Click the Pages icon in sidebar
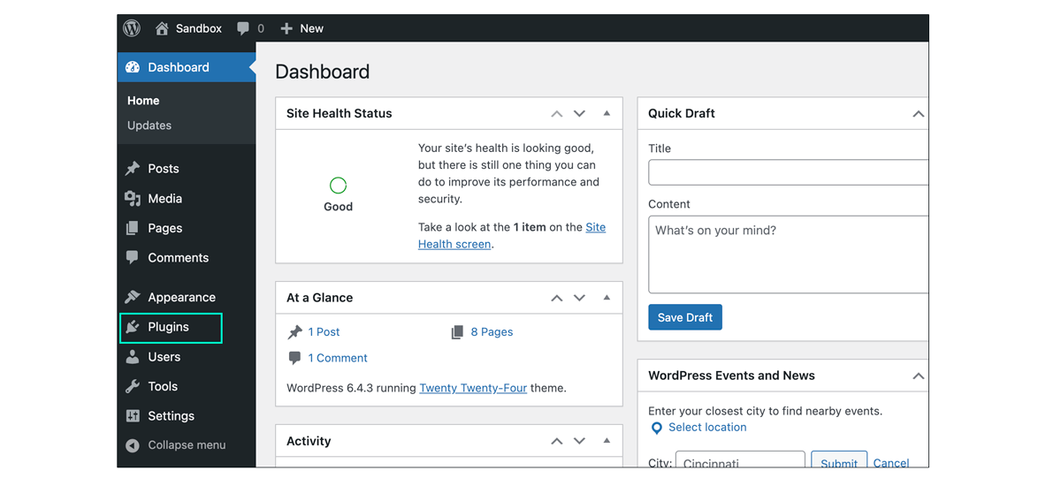 click(133, 228)
